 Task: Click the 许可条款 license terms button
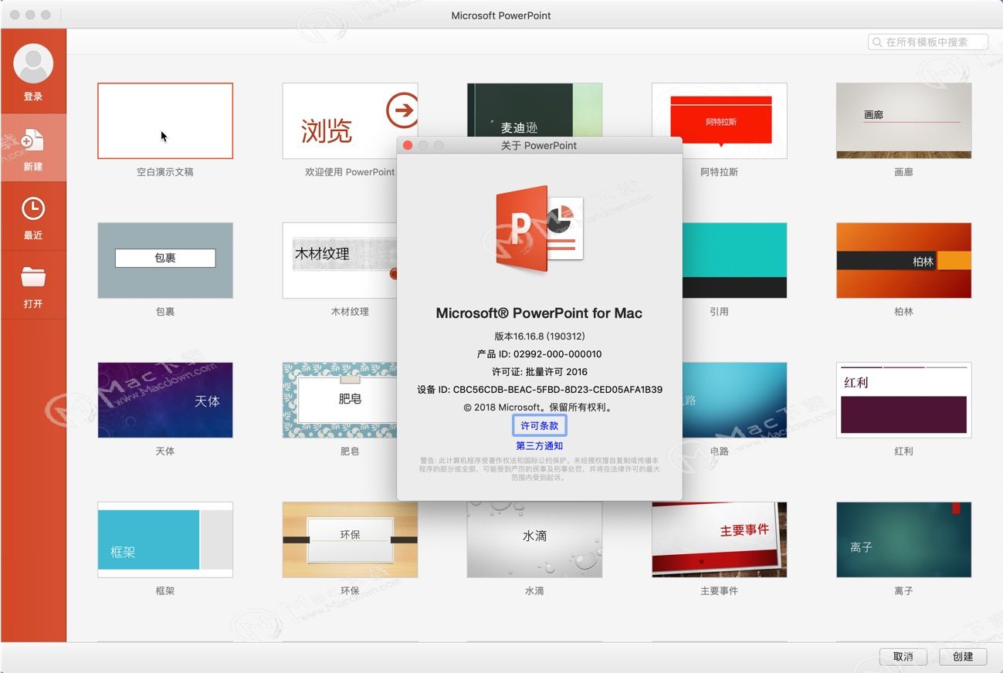pos(540,425)
